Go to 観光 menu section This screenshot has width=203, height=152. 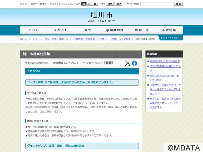coord(88,30)
